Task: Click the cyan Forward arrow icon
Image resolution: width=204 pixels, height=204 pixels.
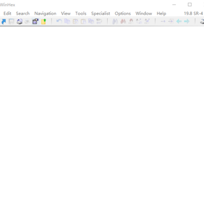Action: (187, 22)
